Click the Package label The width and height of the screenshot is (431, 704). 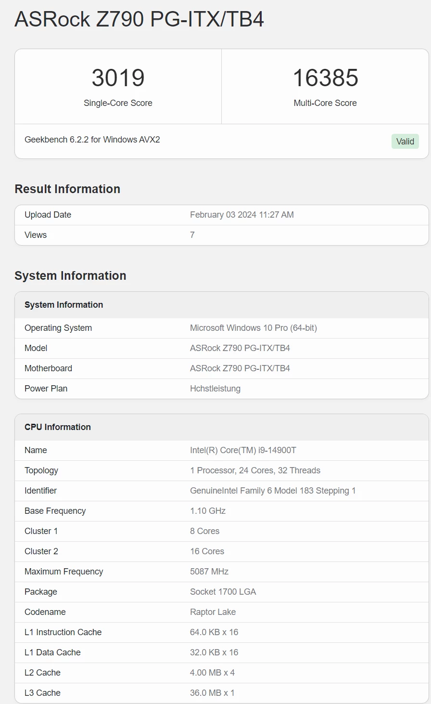click(41, 592)
